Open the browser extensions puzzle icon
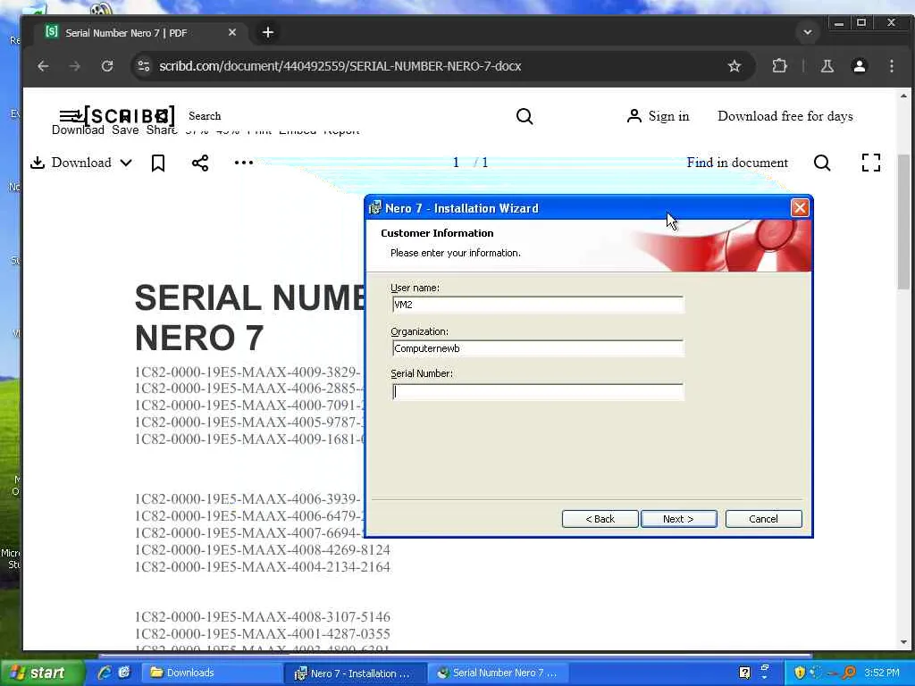Image resolution: width=915 pixels, height=686 pixels. click(779, 66)
